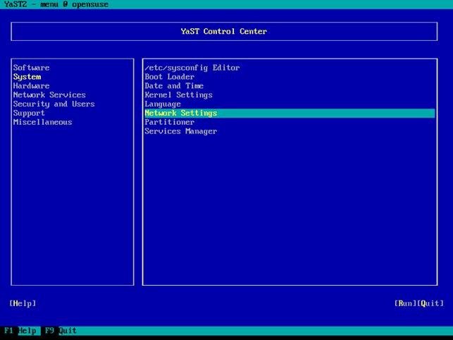
Task: Open the Hardware category
Action: point(31,86)
